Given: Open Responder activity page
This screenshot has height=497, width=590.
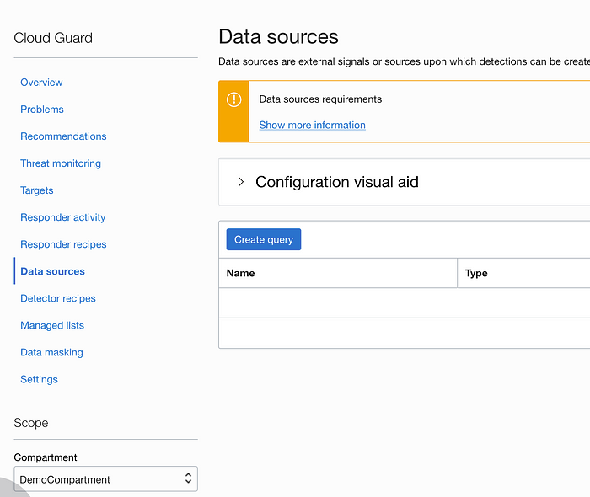Looking at the screenshot, I should click(63, 217).
